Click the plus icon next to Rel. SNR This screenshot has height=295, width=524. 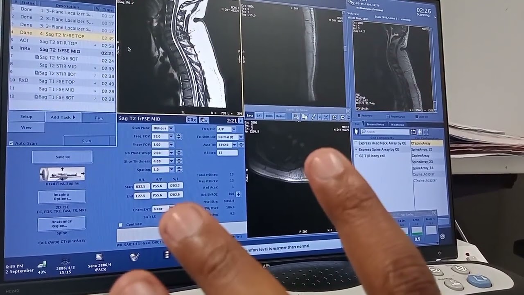pyautogui.click(x=238, y=194)
